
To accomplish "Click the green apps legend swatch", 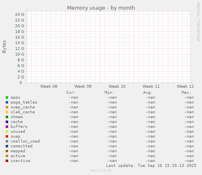I will pyautogui.click(x=7, y=97).
